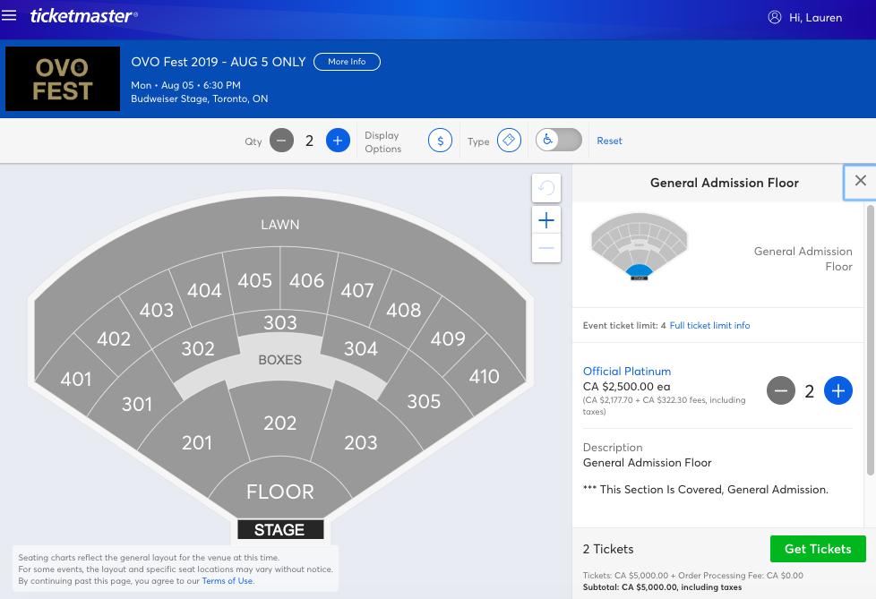Screen dimensions: 876x599
Task: Open the price display options filter
Action: (x=440, y=141)
